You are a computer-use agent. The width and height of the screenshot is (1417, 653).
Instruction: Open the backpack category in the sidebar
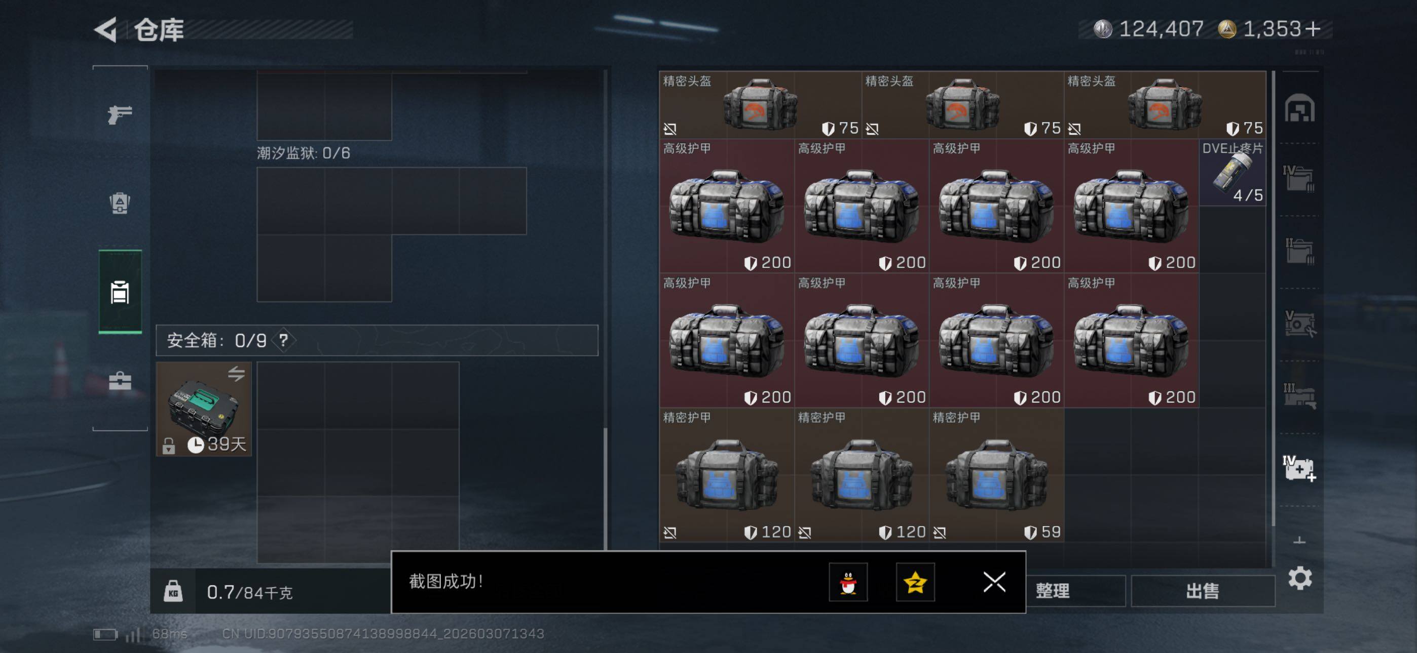click(x=120, y=203)
